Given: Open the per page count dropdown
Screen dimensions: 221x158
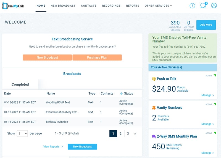Looking at the screenshot, I should tap(22, 134).
